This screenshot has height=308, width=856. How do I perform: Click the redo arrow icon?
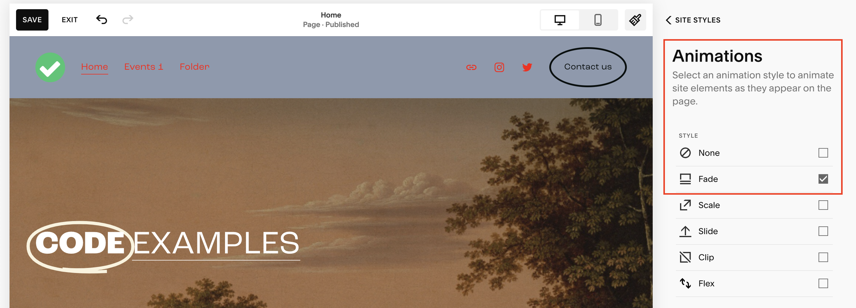click(128, 20)
